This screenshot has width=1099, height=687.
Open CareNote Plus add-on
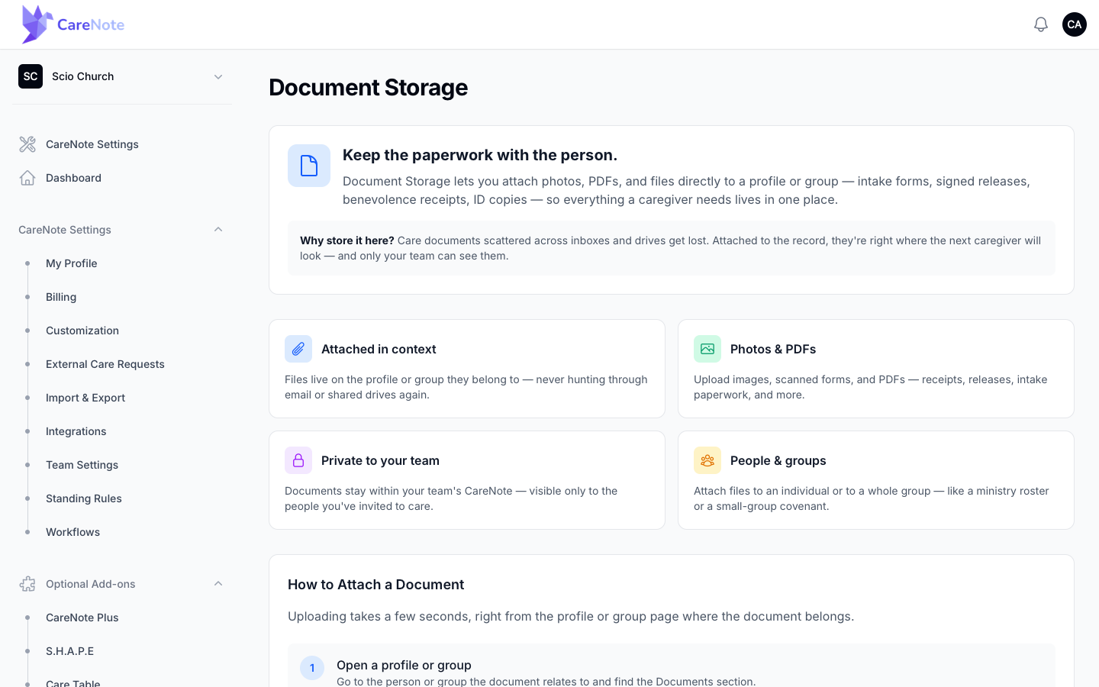click(82, 618)
